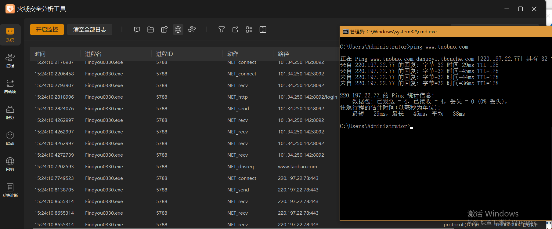This screenshot has height=229, width=552.
Task: Select the NET_connect row at 15:24:10.7749523
Action: [x=185, y=178]
